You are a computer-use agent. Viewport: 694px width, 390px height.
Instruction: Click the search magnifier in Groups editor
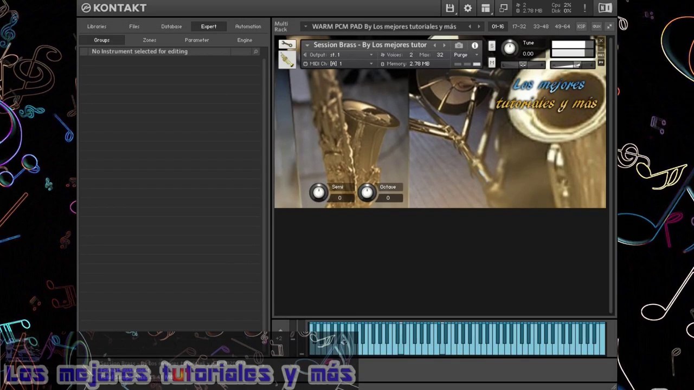pos(256,51)
